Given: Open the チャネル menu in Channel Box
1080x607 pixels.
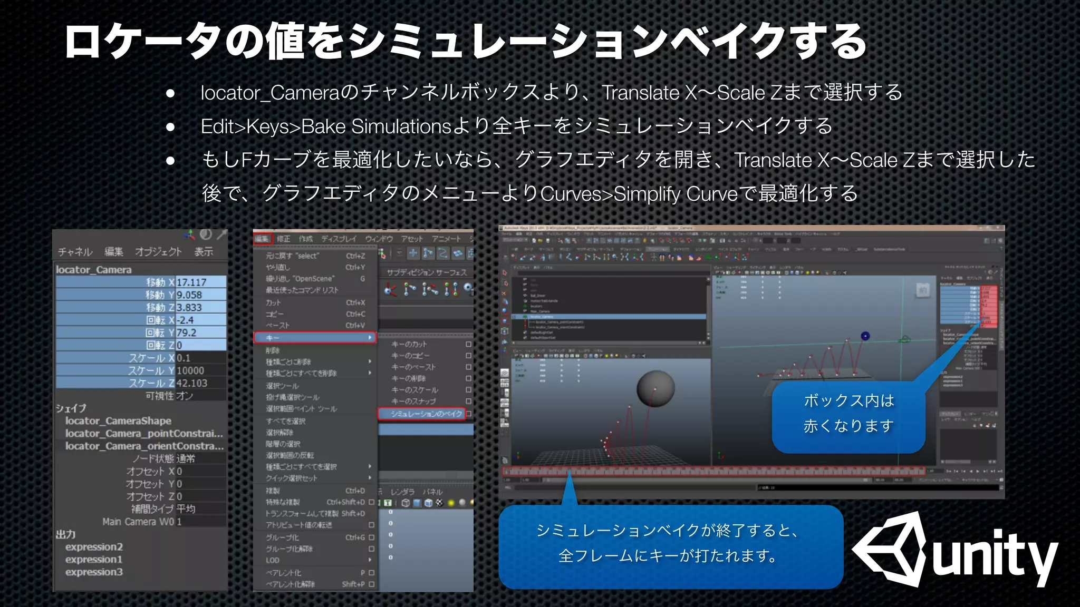Looking at the screenshot, I should point(75,252).
